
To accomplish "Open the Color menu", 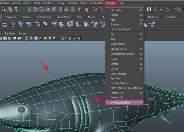I will (x=83, y=3).
